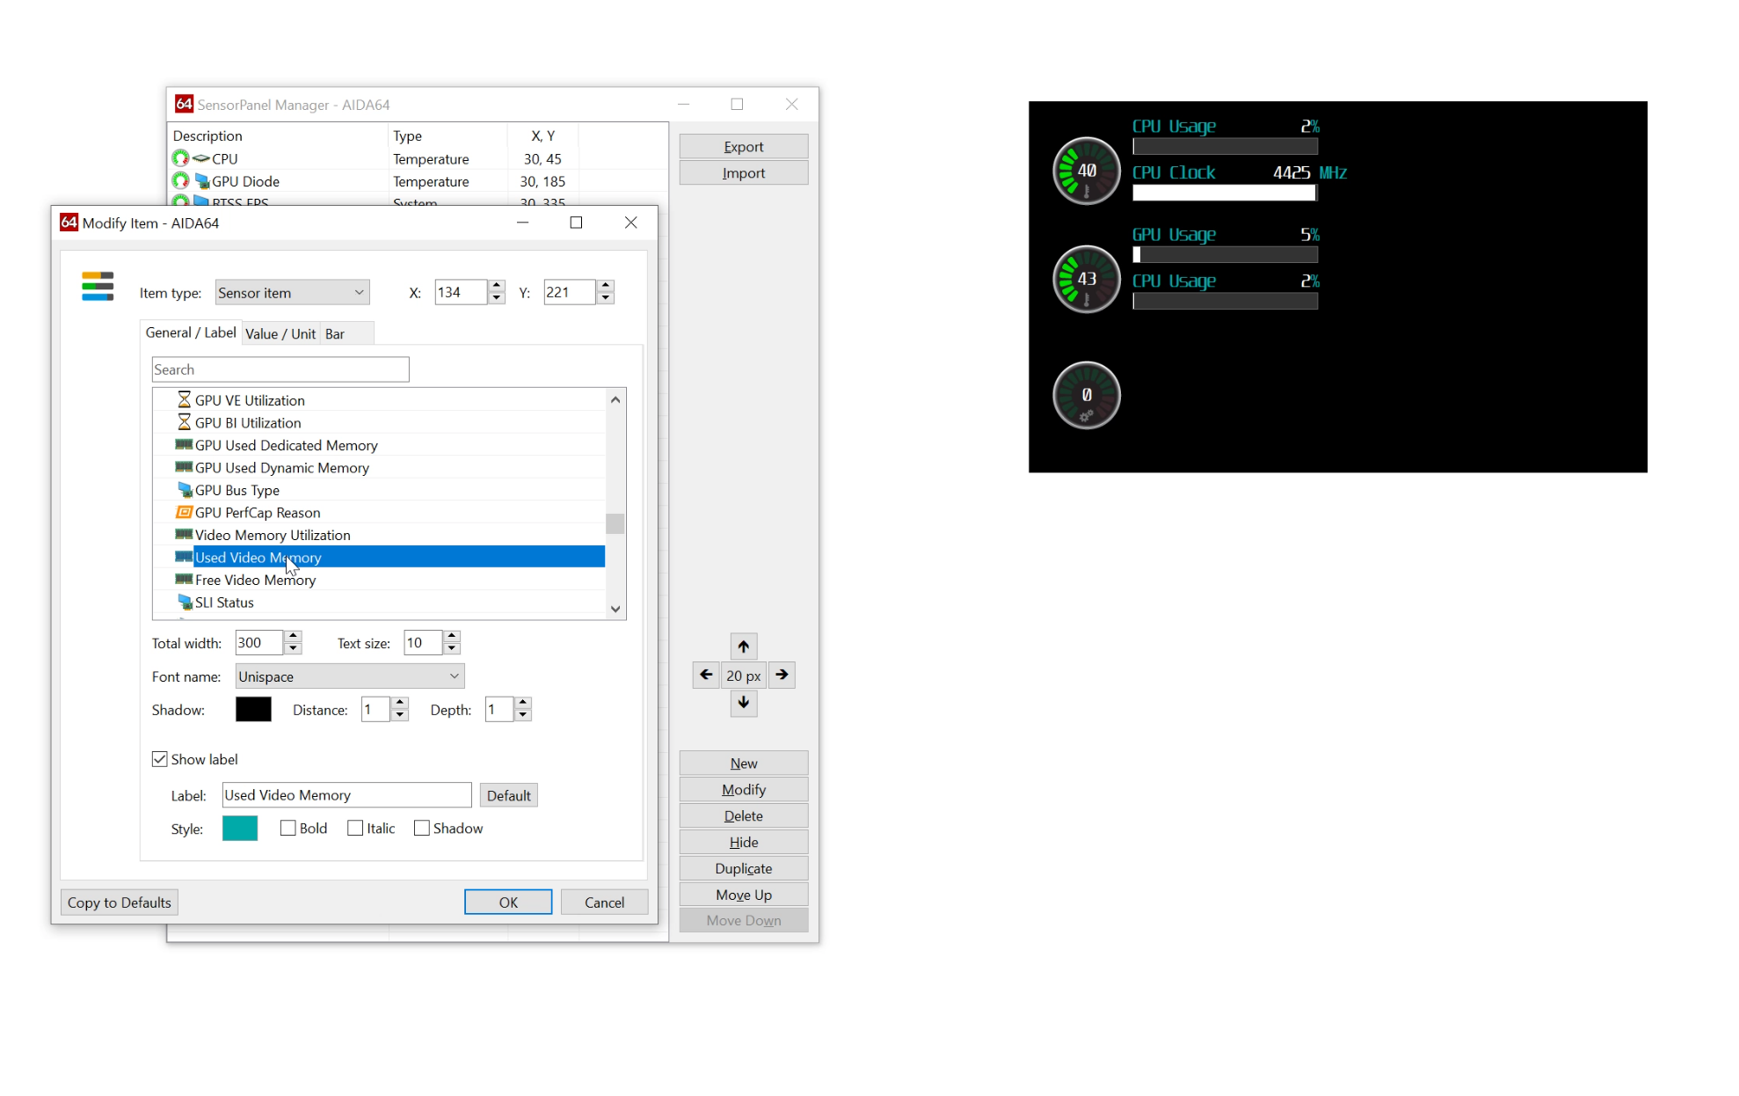This screenshot has height=1096, width=1739.
Task: Click the Description column header
Action: (278, 135)
